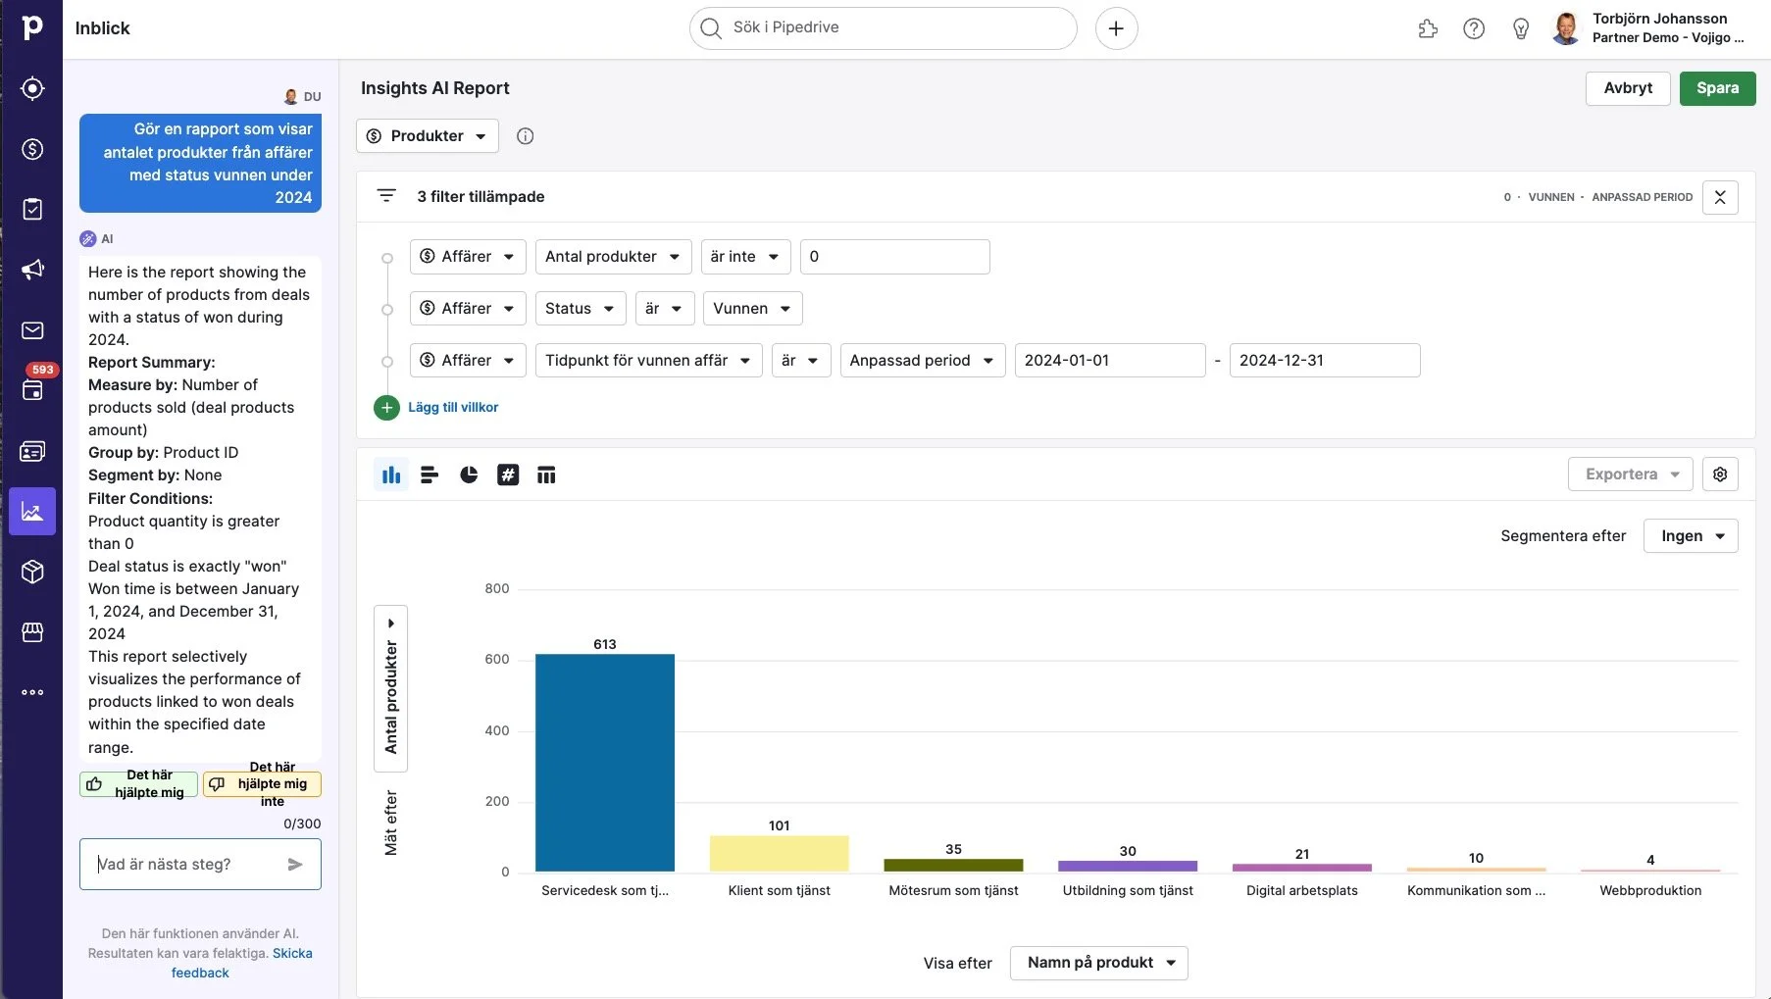Open Deals dollar icon in sidebar

(x=32, y=149)
